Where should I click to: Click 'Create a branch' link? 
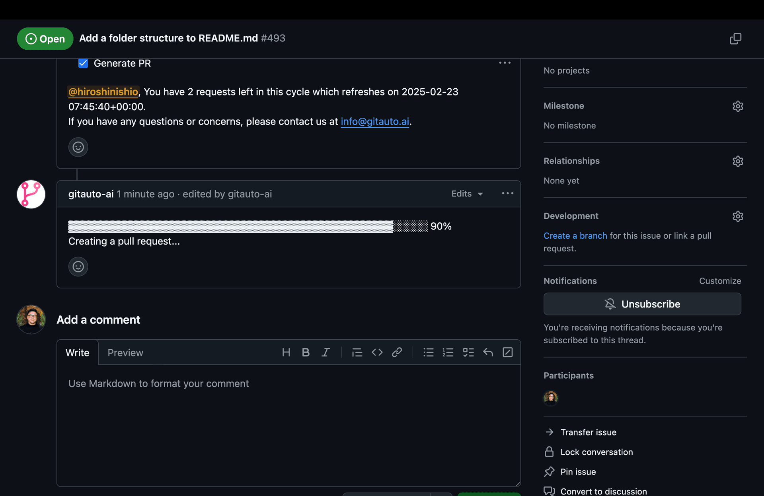pos(575,235)
